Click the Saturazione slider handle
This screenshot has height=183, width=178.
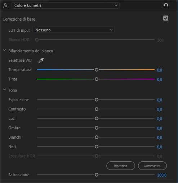(97, 175)
